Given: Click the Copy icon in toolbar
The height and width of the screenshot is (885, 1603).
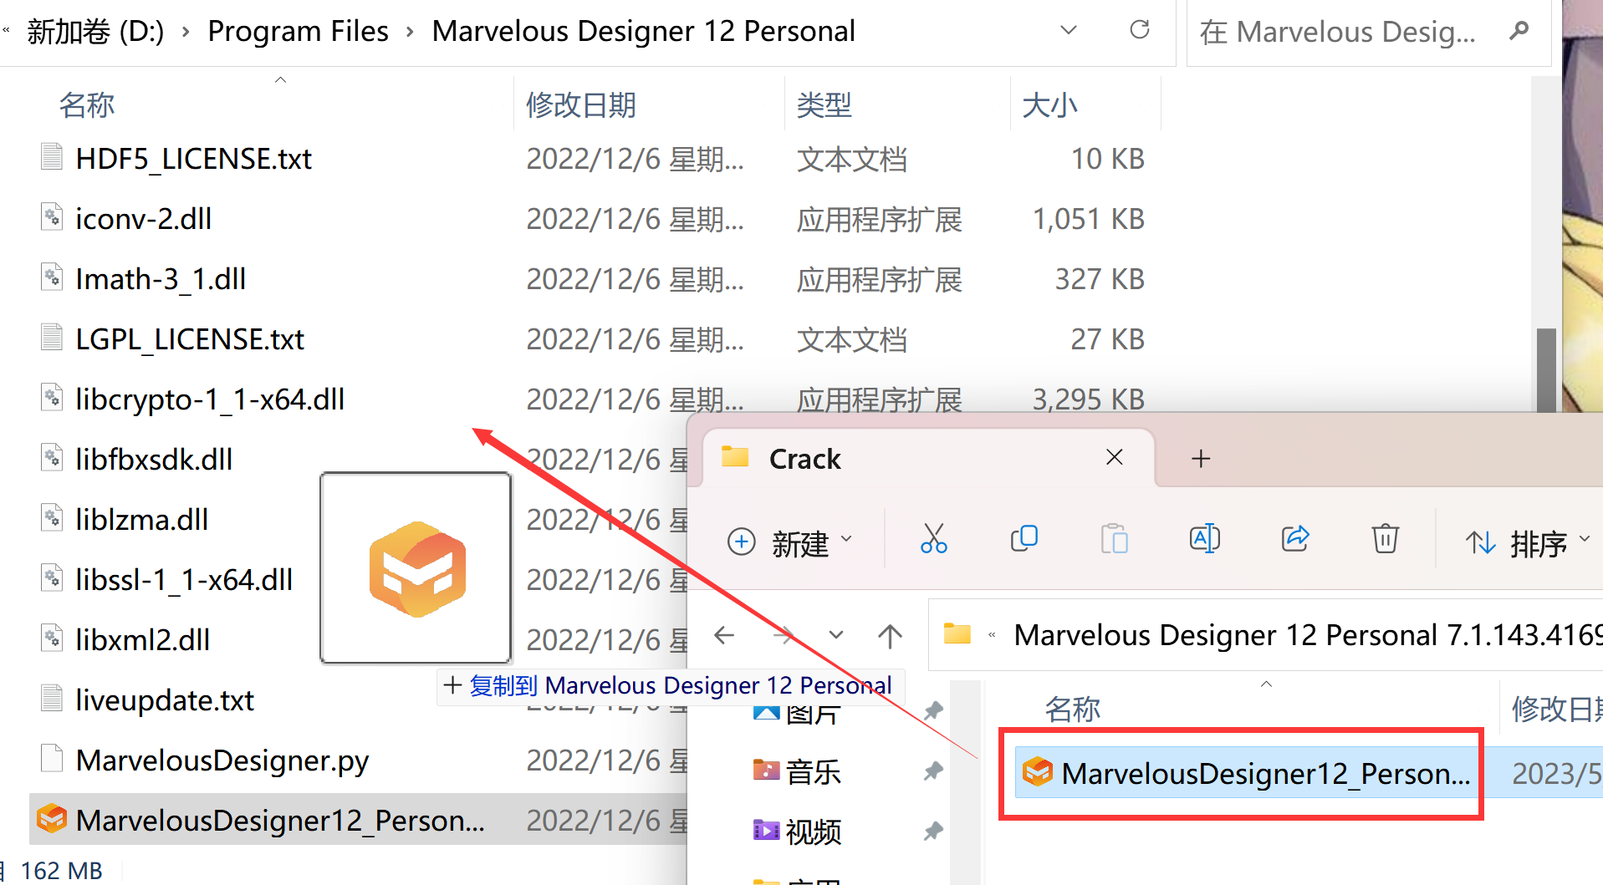Looking at the screenshot, I should click(1024, 540).
